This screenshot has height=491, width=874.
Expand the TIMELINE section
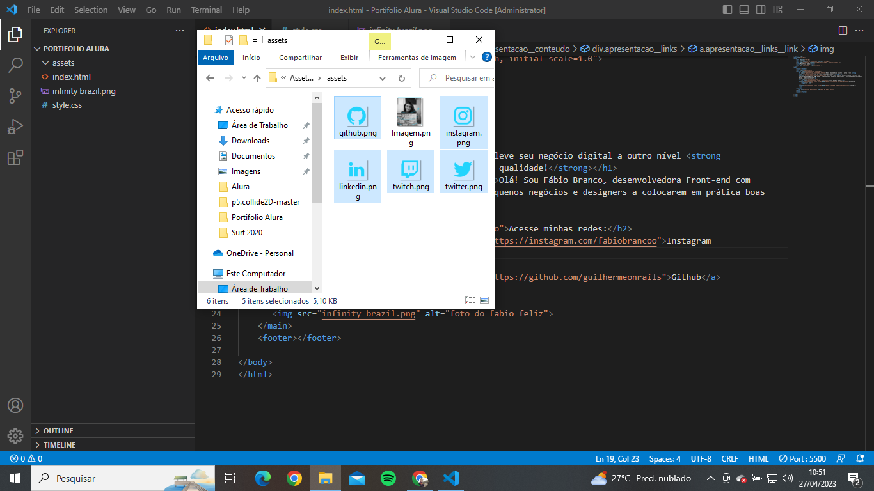click(x=113, y=445)
